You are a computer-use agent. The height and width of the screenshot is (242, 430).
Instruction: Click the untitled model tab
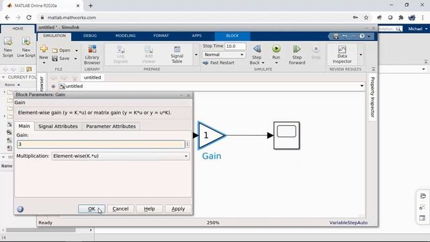coord(93,78)
